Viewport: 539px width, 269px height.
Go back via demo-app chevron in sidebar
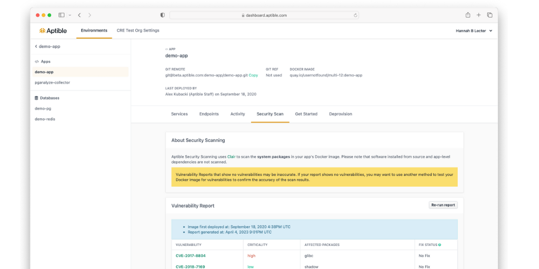(47, 46)
